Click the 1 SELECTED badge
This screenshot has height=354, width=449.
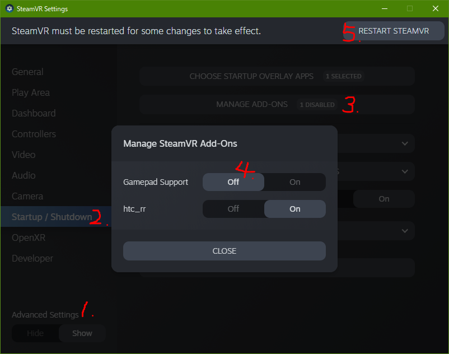(344, 76)
